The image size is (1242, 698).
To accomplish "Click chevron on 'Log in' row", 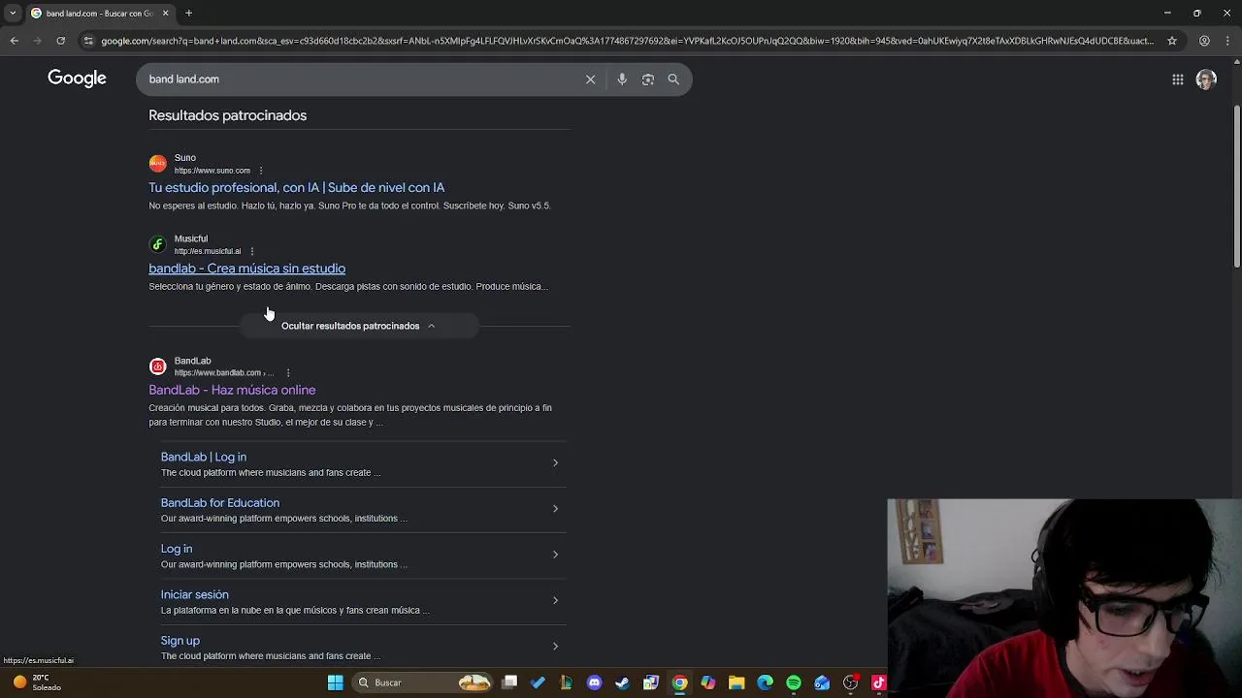I will 555,555.
